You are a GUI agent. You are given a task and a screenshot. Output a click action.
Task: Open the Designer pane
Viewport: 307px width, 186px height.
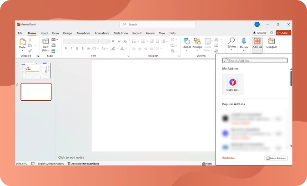[272, 44]
